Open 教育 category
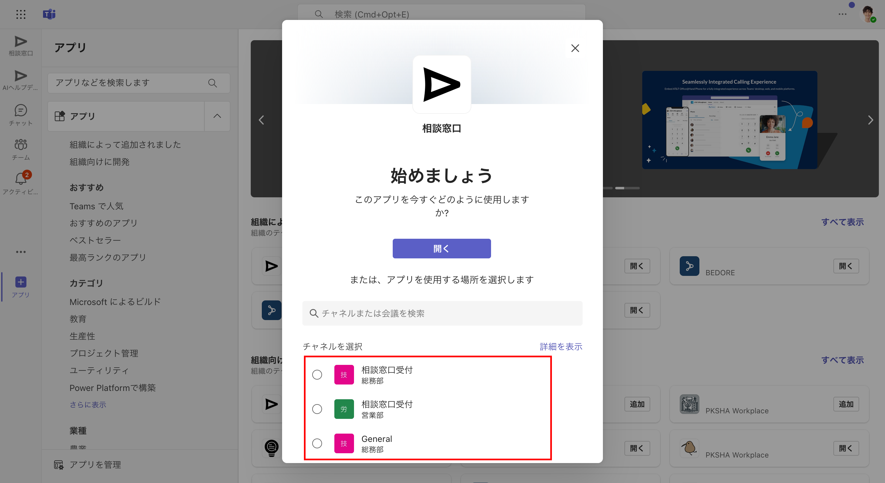This screenshot has width=885, height=483. (78, 319)
